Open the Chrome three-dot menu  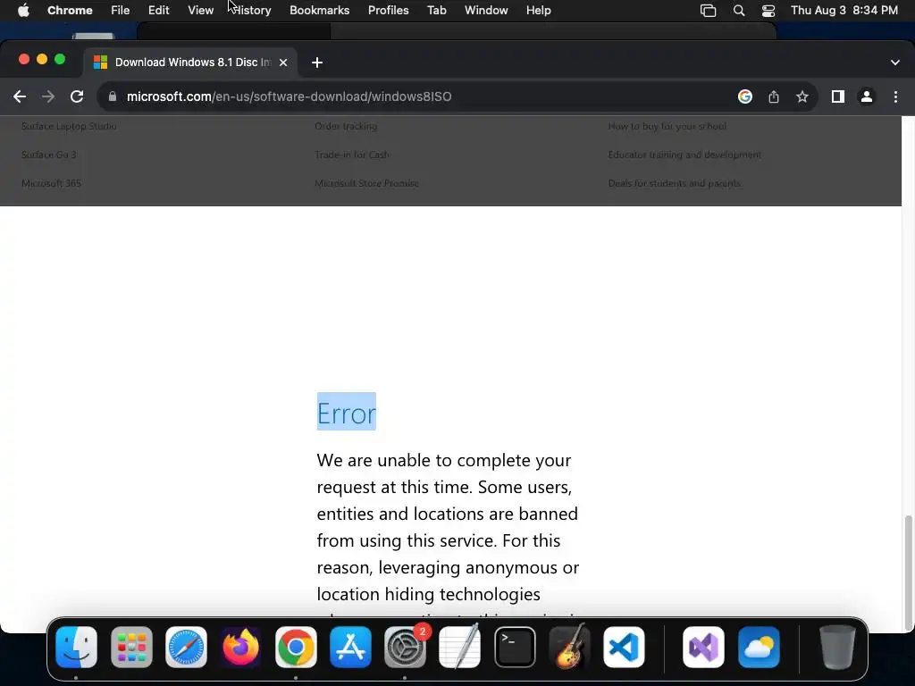[895, 96]
